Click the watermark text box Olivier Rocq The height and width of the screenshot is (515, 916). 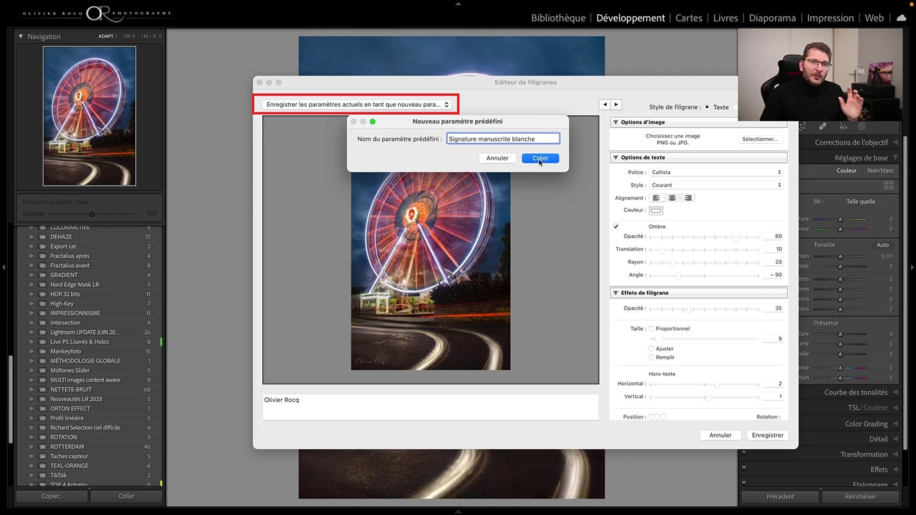tap(430, 407)
